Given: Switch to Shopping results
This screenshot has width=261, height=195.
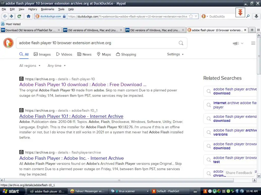Looking at the screenshot, I should tap(126, 54).
